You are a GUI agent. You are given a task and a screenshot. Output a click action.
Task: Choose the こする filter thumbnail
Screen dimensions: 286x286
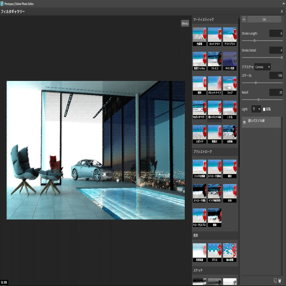230,110
